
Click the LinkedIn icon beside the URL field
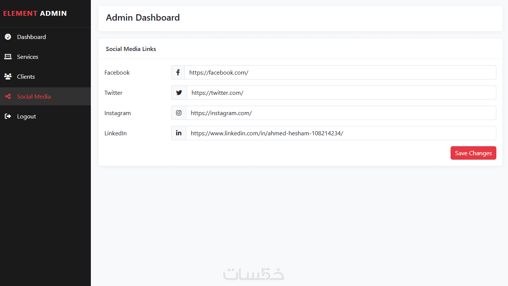[179, 133]
